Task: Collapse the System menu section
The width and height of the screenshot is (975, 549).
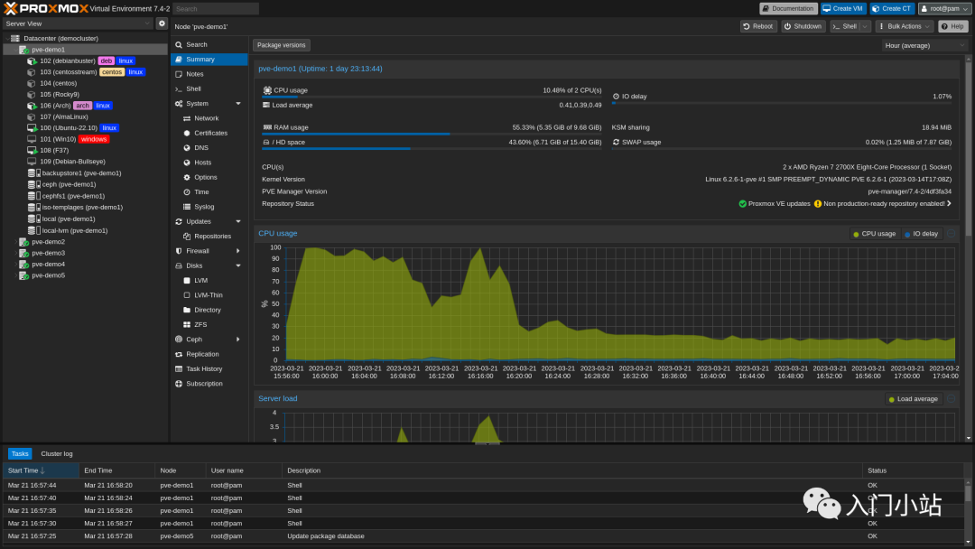Action: click(x=238, y=104)
